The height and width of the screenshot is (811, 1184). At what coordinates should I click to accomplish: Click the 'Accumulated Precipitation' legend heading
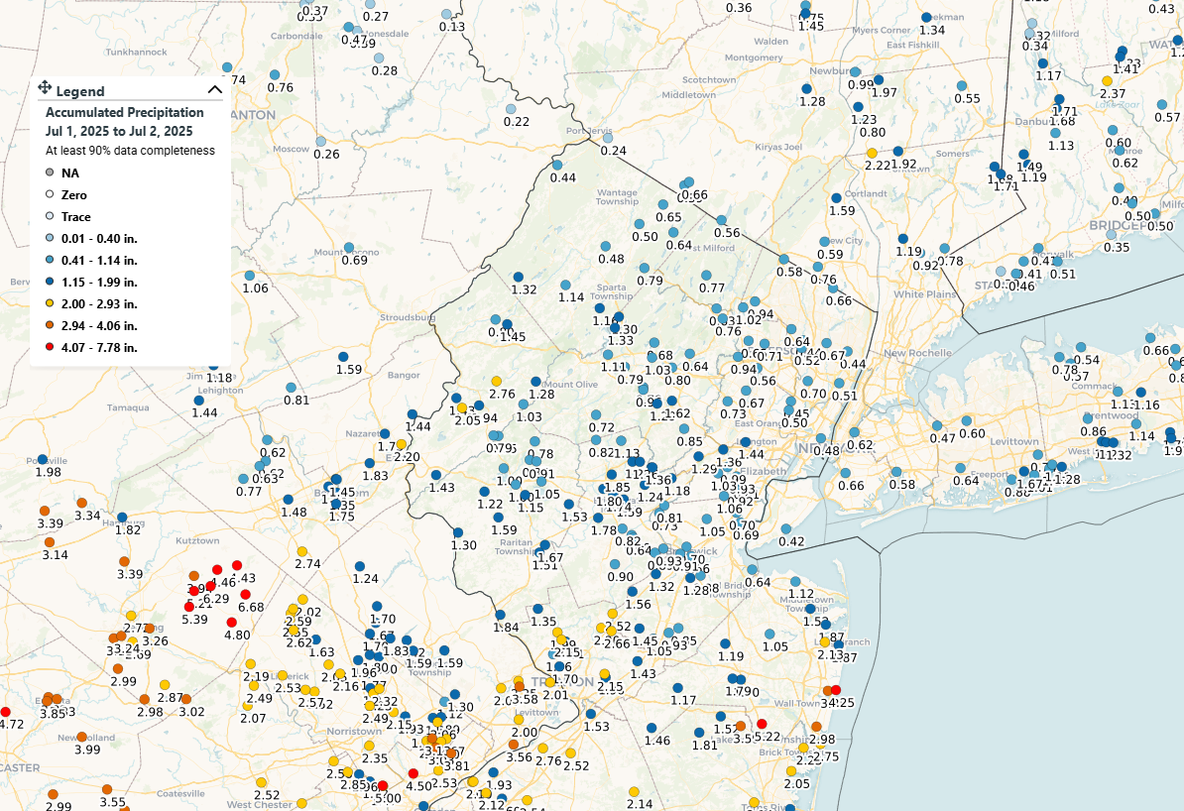pyautogui.click(x=125, y=112)
